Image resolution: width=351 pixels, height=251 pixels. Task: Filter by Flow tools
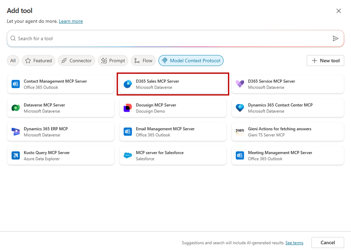click(x=143, y=60)
